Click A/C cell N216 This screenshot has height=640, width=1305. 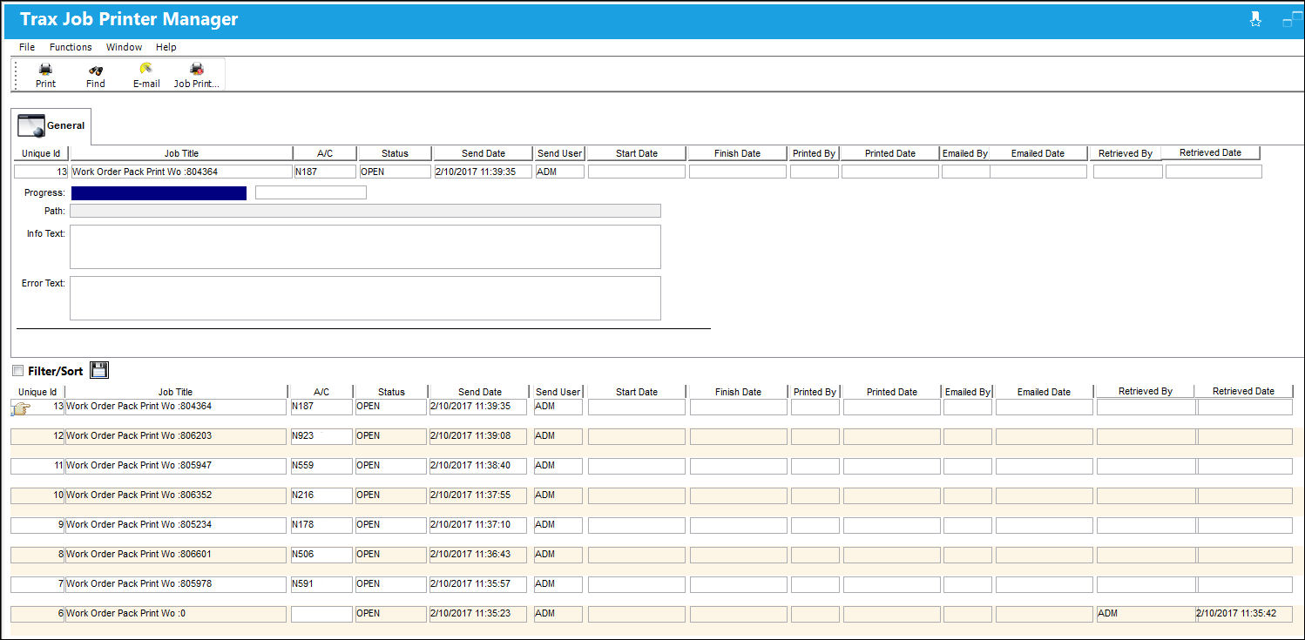pos(321,495)
